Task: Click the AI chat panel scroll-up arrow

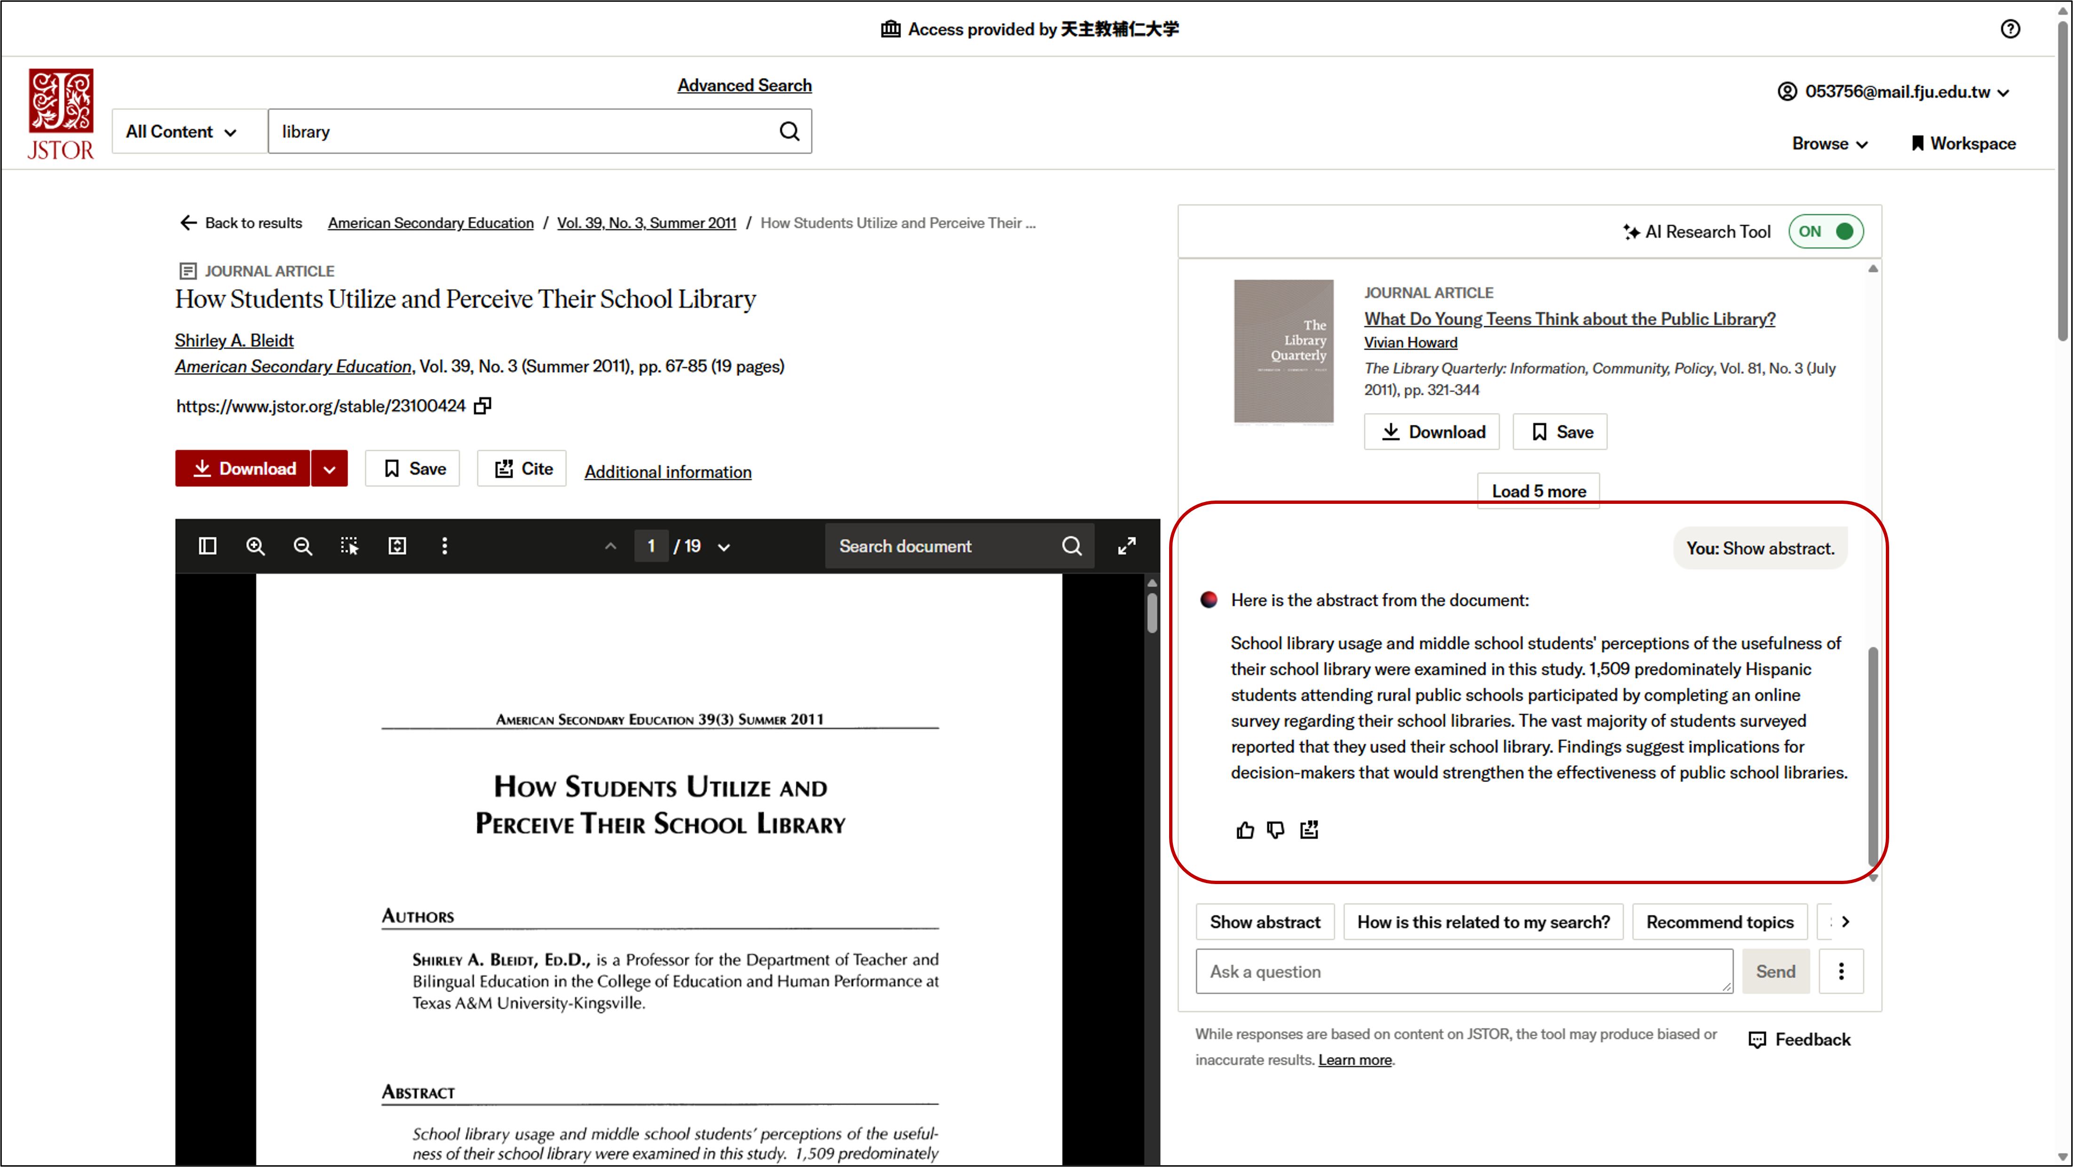Action: (1873, 269)
